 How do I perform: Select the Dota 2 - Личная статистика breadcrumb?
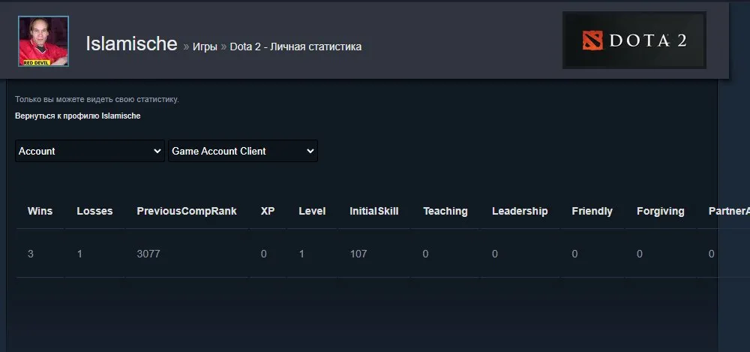[295, 47]
